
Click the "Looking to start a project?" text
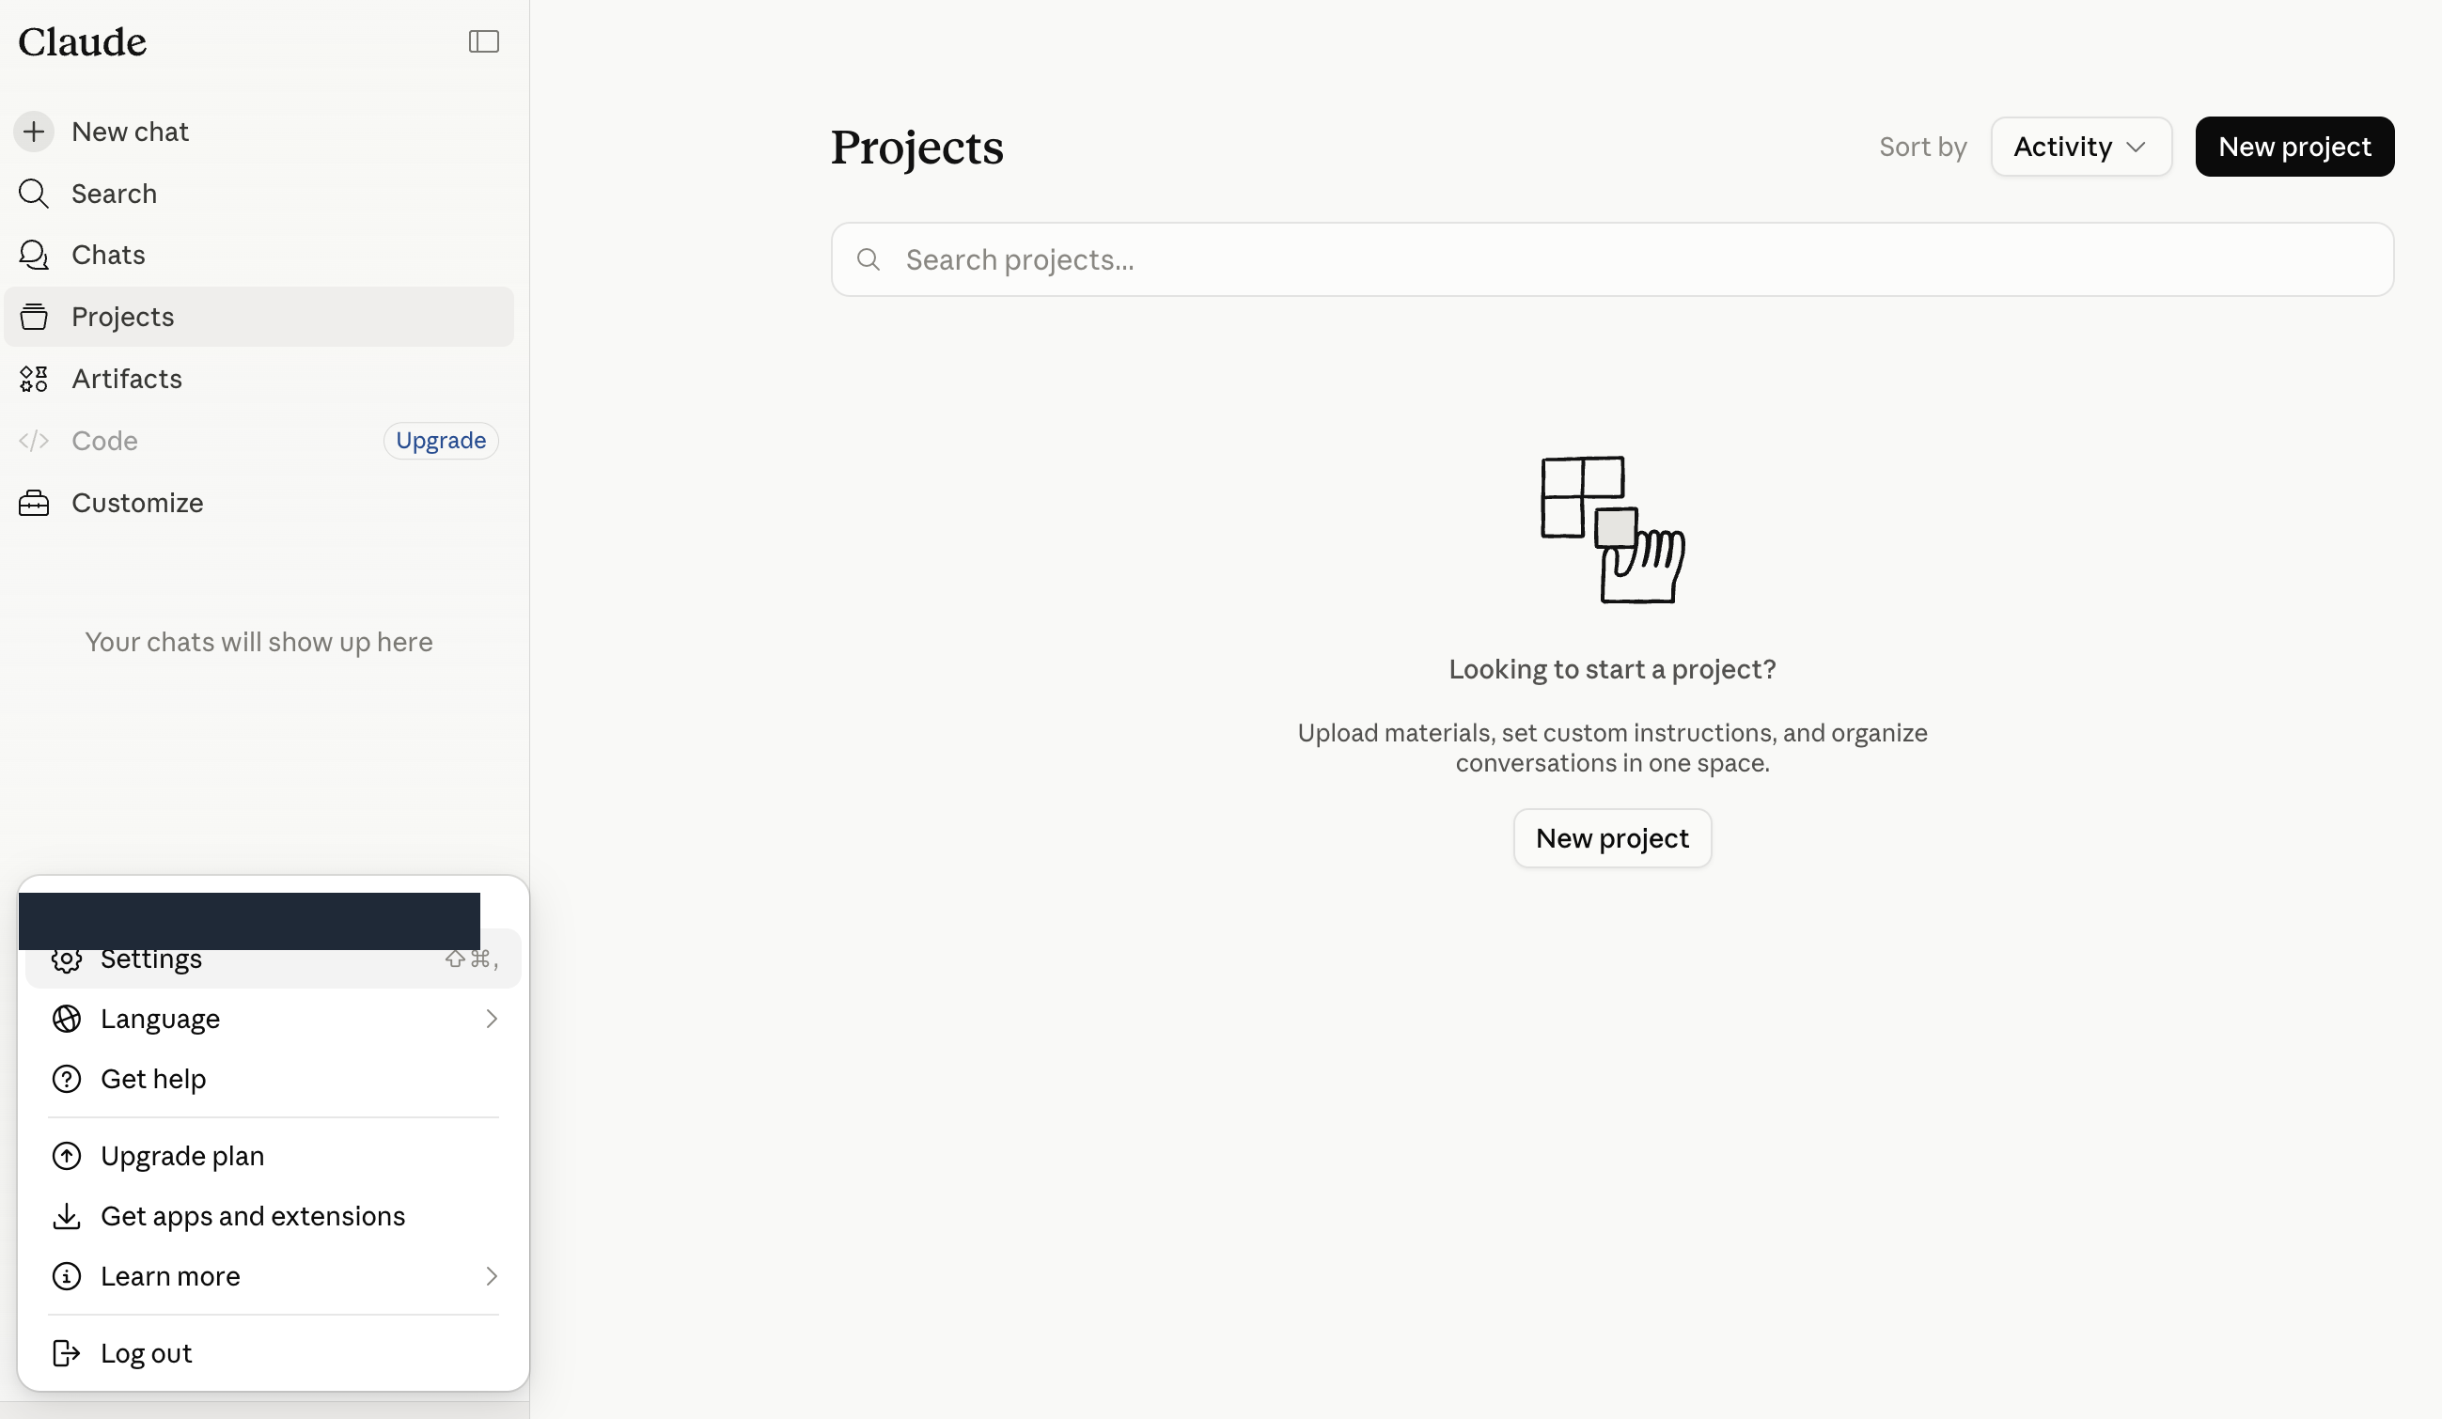click(x=1613, y=669)
